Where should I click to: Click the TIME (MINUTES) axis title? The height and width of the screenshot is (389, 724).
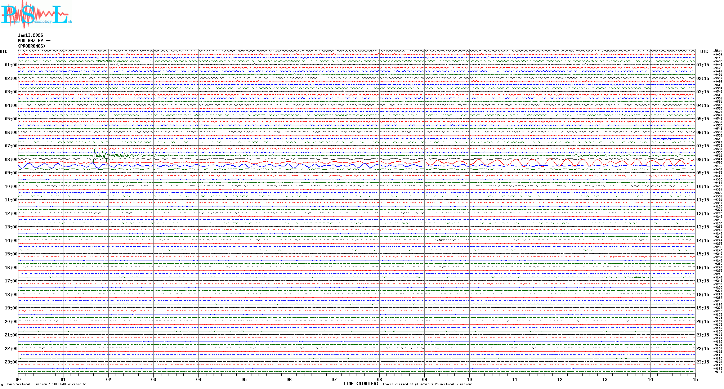coord(361,384)
